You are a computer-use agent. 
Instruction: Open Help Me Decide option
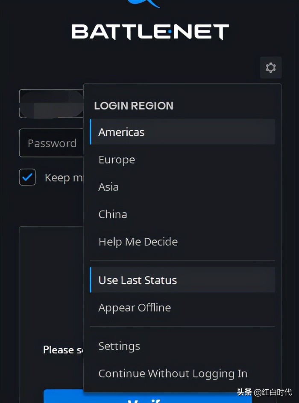[138, 242]
